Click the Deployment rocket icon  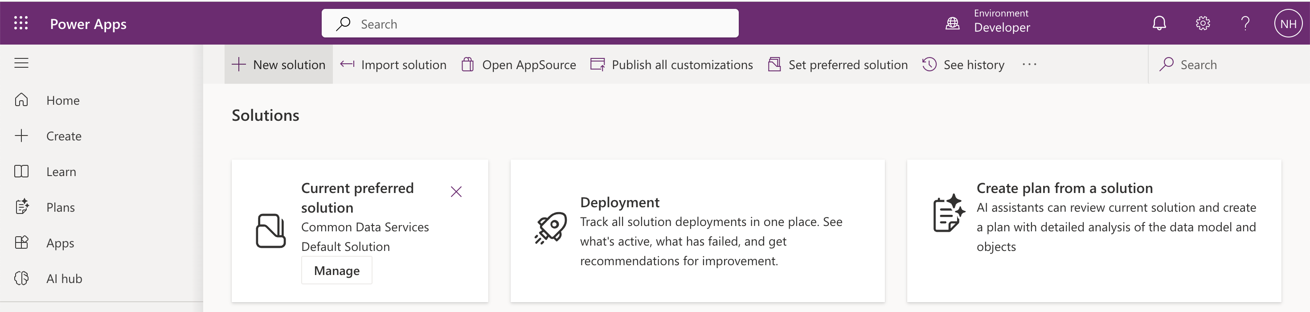pyautogui.click(x=550, y=228)
